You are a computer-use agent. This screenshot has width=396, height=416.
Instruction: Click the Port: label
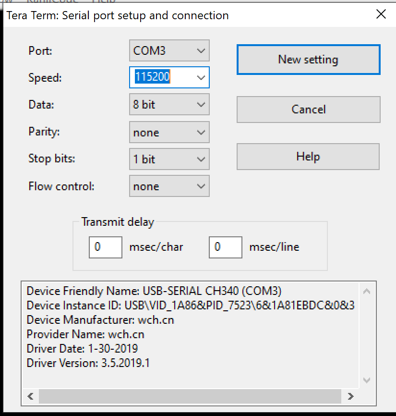point(40,50)
